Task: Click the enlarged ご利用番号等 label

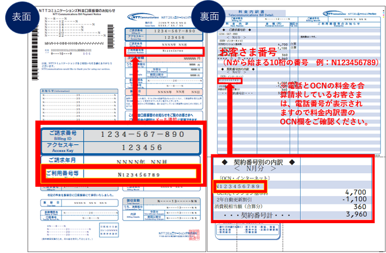Action: [62, 174]
